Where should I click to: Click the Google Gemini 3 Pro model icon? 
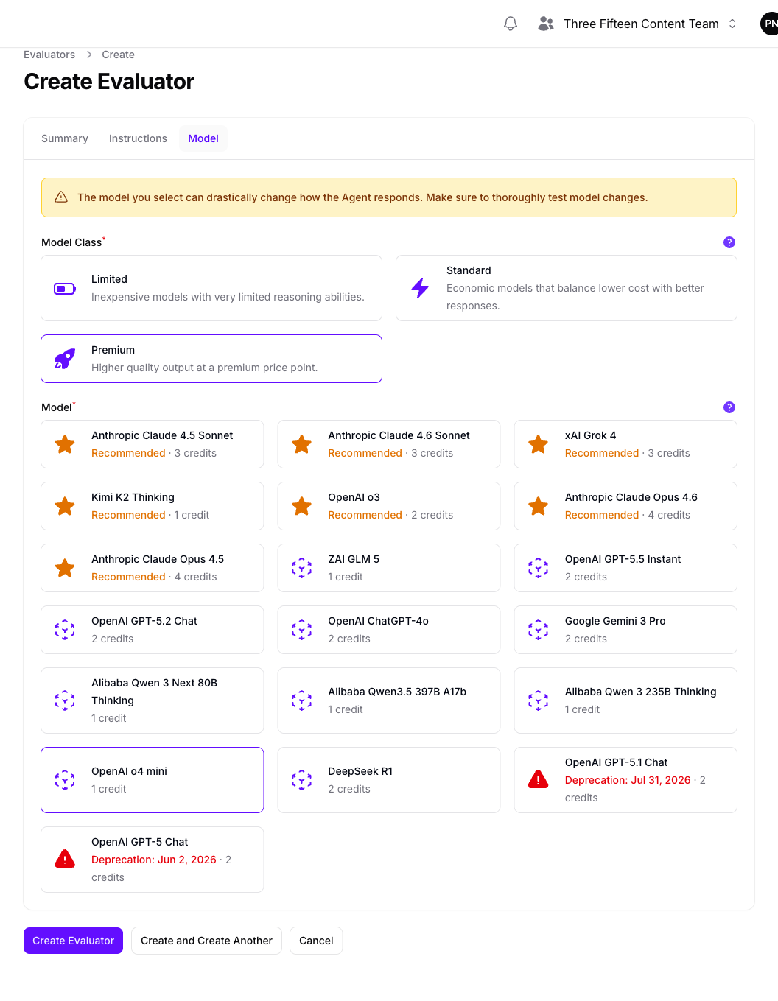(x=539, y=630)
